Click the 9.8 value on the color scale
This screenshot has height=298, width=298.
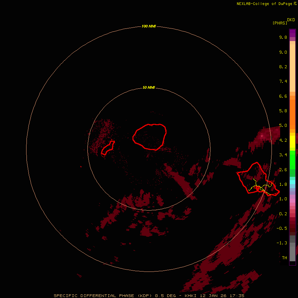pyautogui.click(x=283, y=37)
